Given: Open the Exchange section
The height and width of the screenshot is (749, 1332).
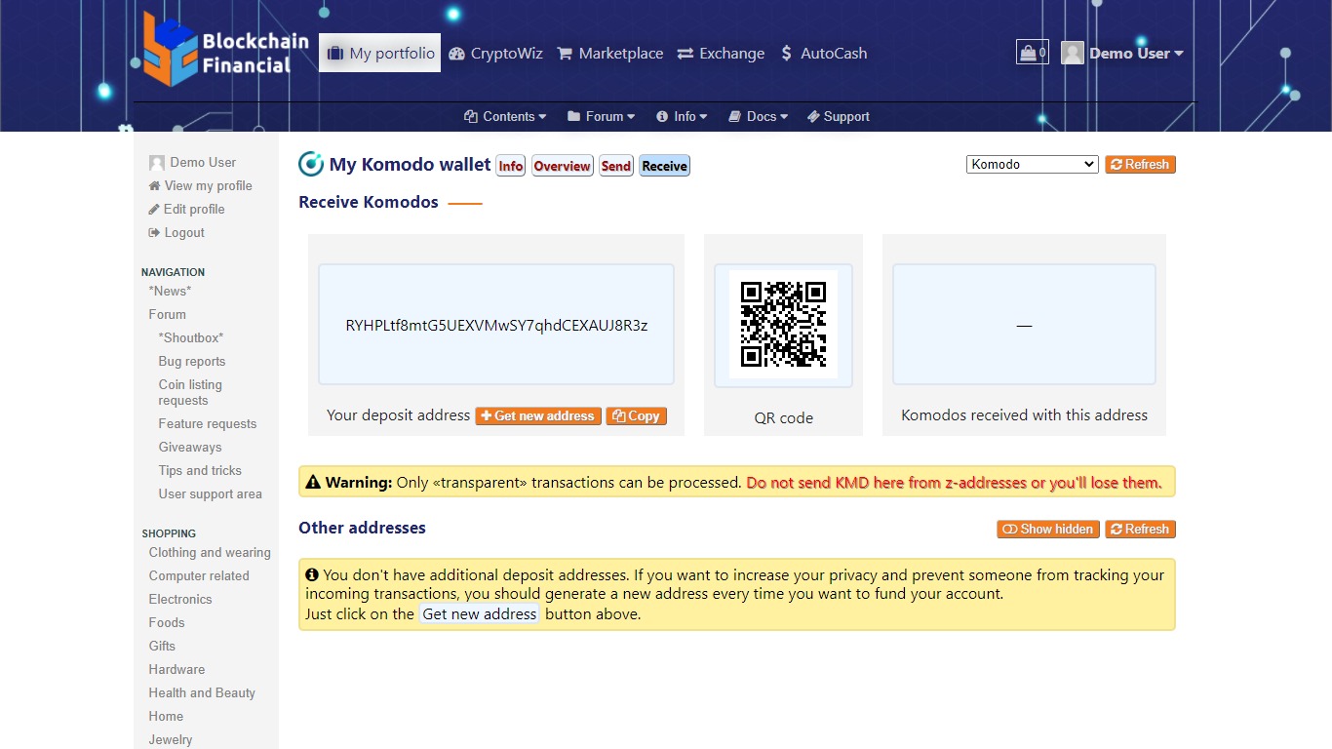Looking at the screenshot, I should tap(721, 54).
